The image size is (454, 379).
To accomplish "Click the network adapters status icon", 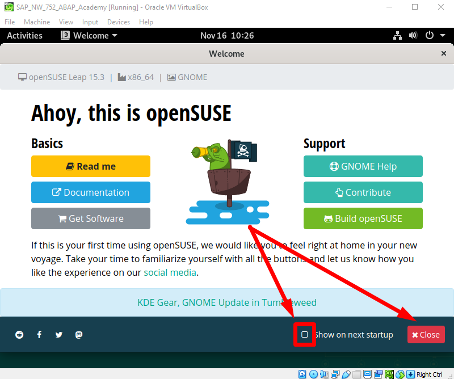I will coord(335,374).
